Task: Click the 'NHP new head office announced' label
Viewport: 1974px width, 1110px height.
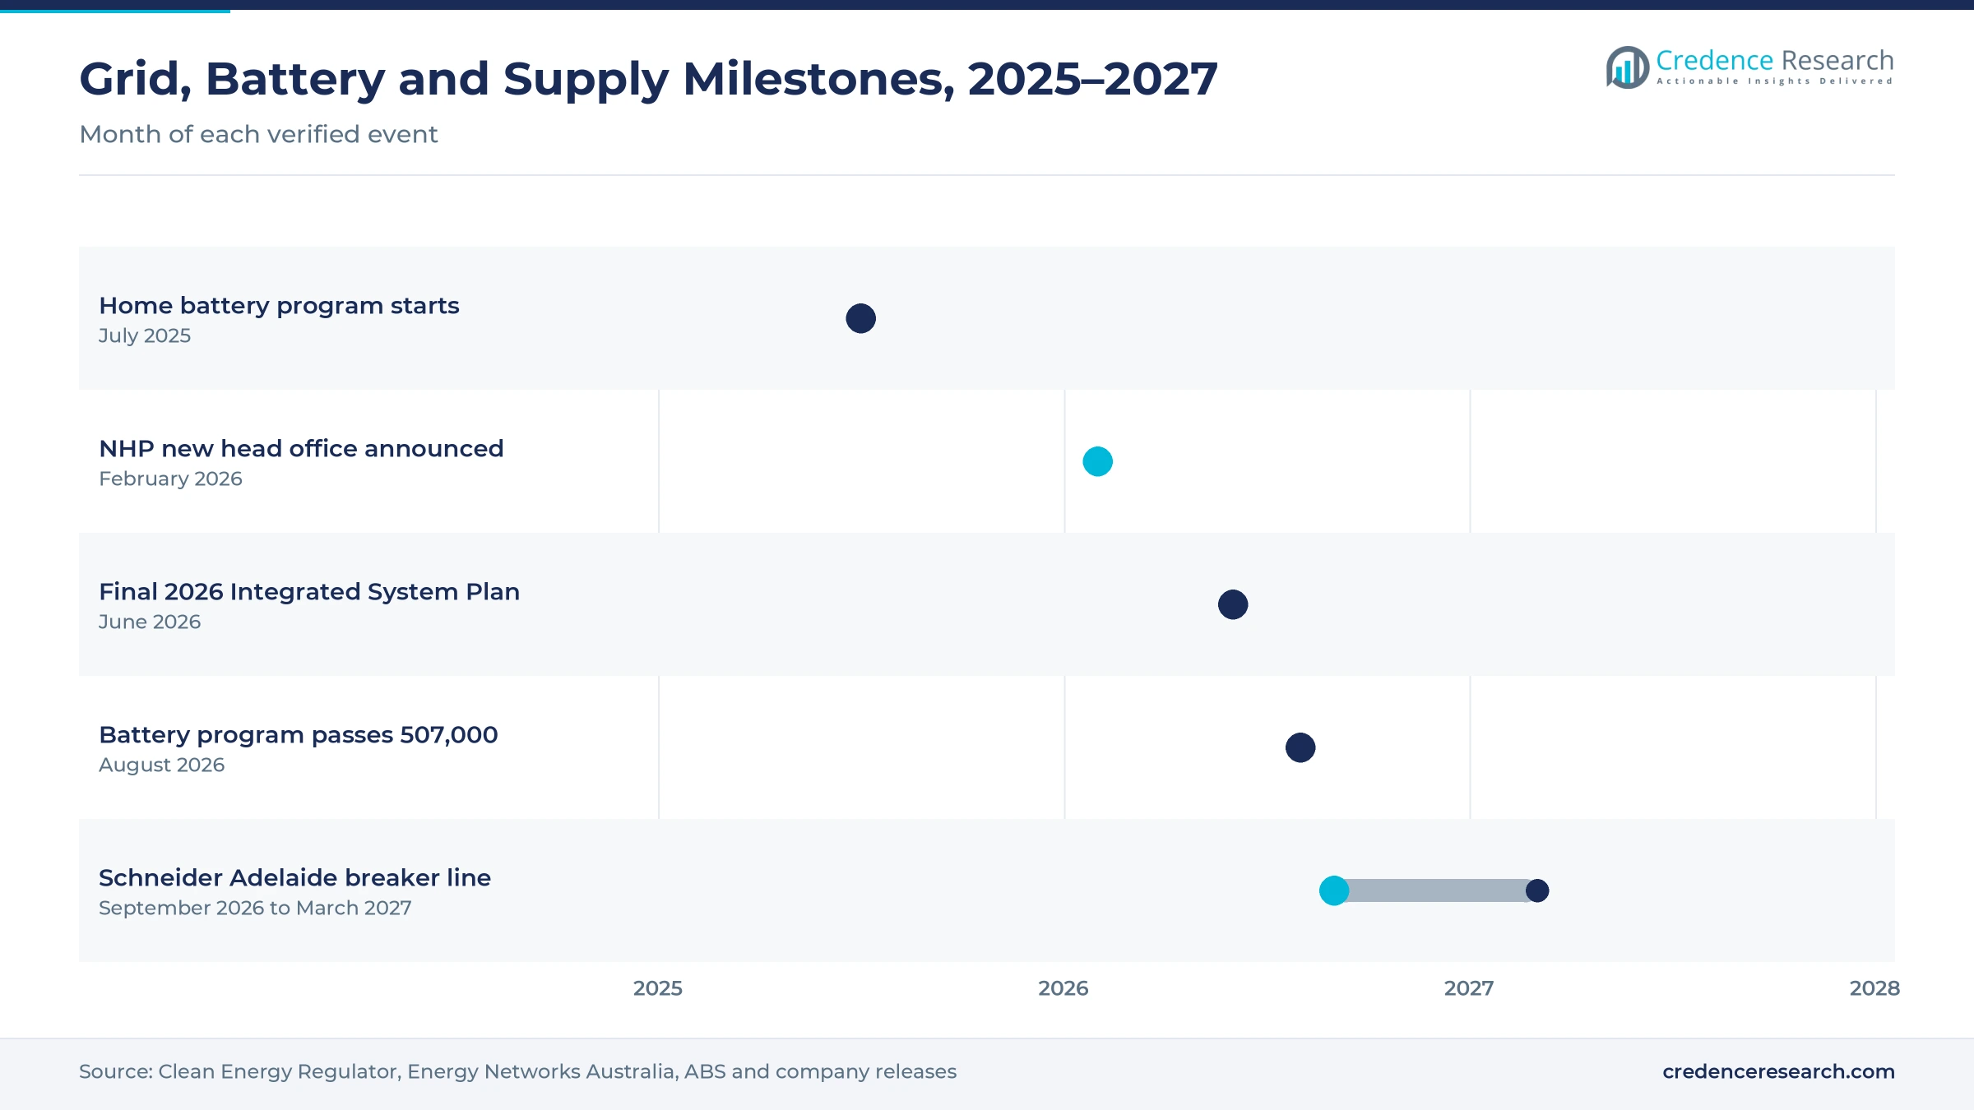Action: [x=301, y=449]
